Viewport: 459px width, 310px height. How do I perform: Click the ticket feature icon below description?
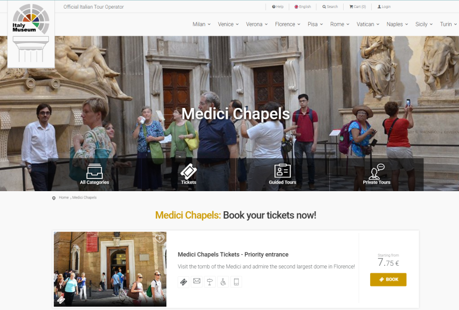coord(184,282)
